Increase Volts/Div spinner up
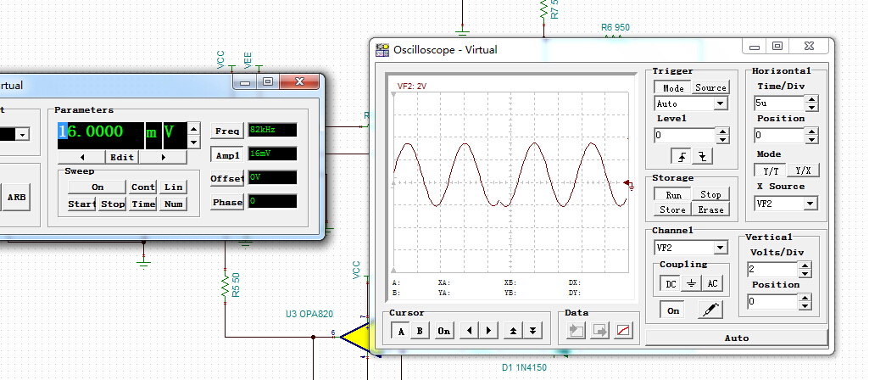869x380 pixels. 805,266
